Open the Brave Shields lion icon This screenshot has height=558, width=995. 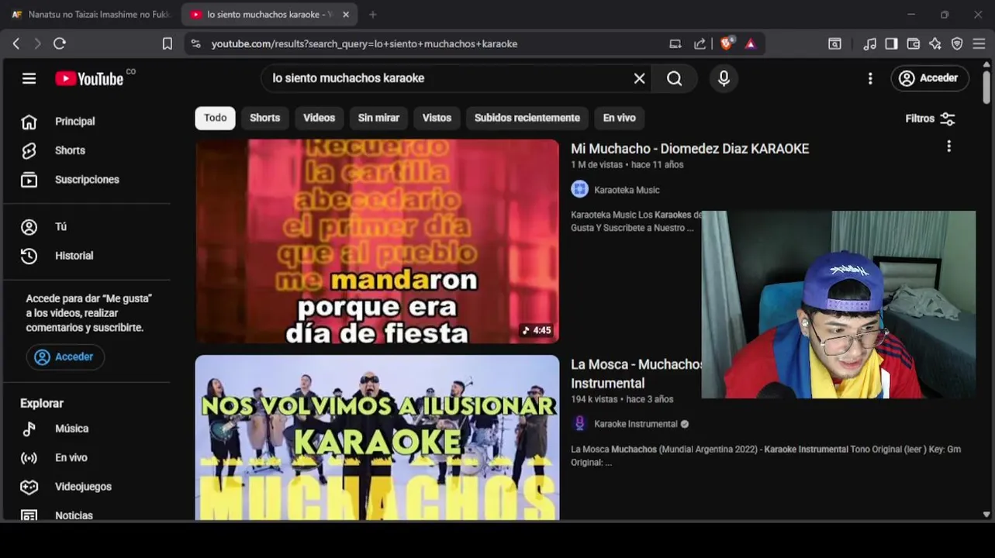coord(727,43)
